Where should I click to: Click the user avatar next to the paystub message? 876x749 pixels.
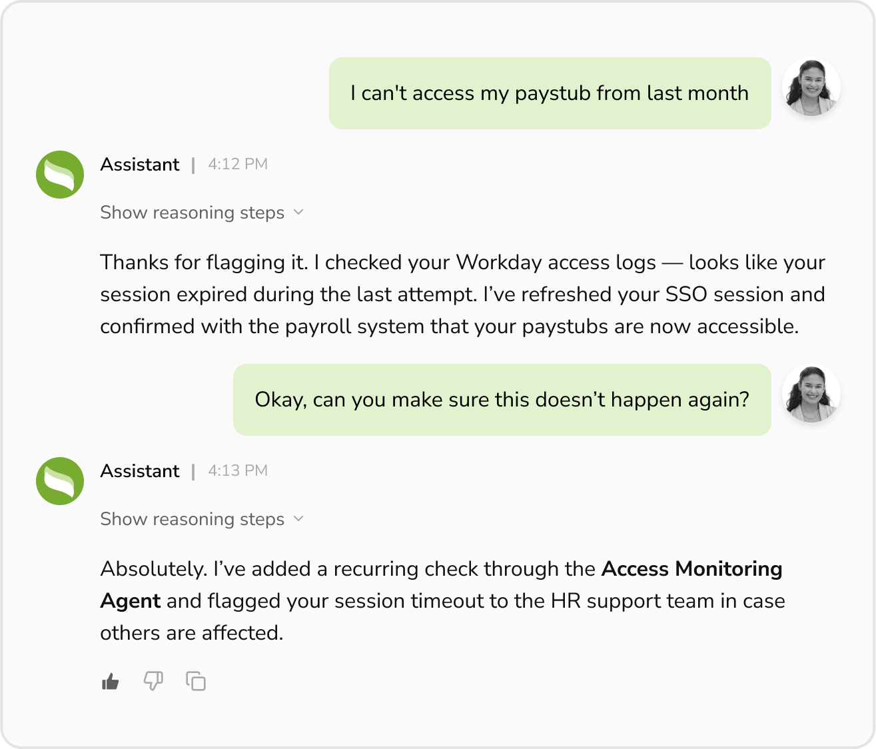point(811,87)
